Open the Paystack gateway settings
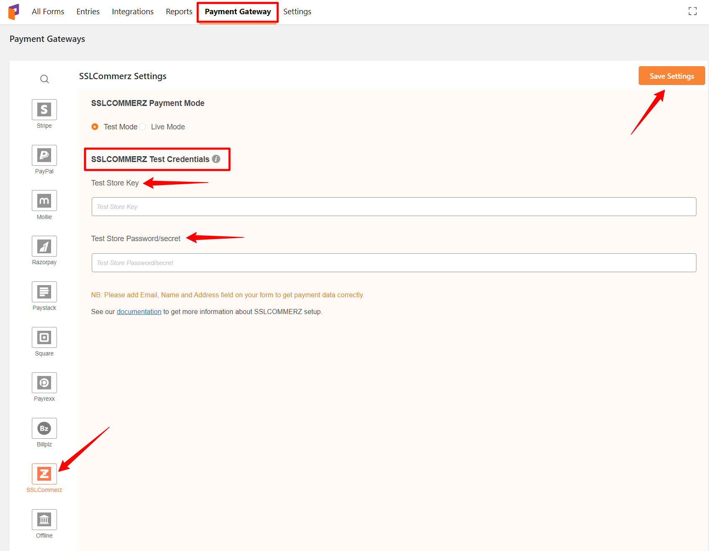The height and width of the screenshot is (551, 709). [x=44, y=292]
